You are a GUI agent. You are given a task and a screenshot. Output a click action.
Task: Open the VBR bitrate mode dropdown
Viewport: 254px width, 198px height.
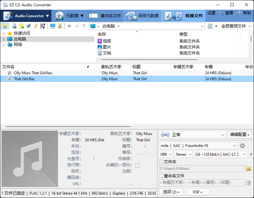[x=166, y=154]
